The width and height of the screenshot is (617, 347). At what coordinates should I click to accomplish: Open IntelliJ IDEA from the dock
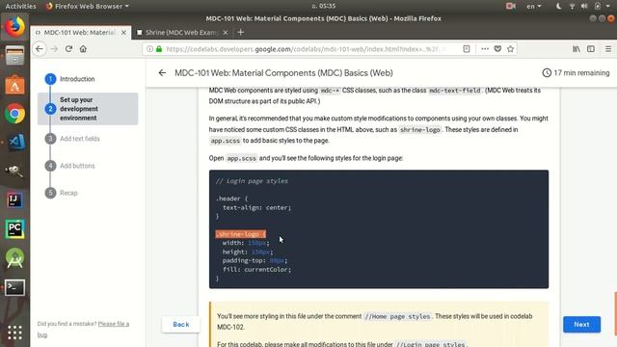pos(15,200)
